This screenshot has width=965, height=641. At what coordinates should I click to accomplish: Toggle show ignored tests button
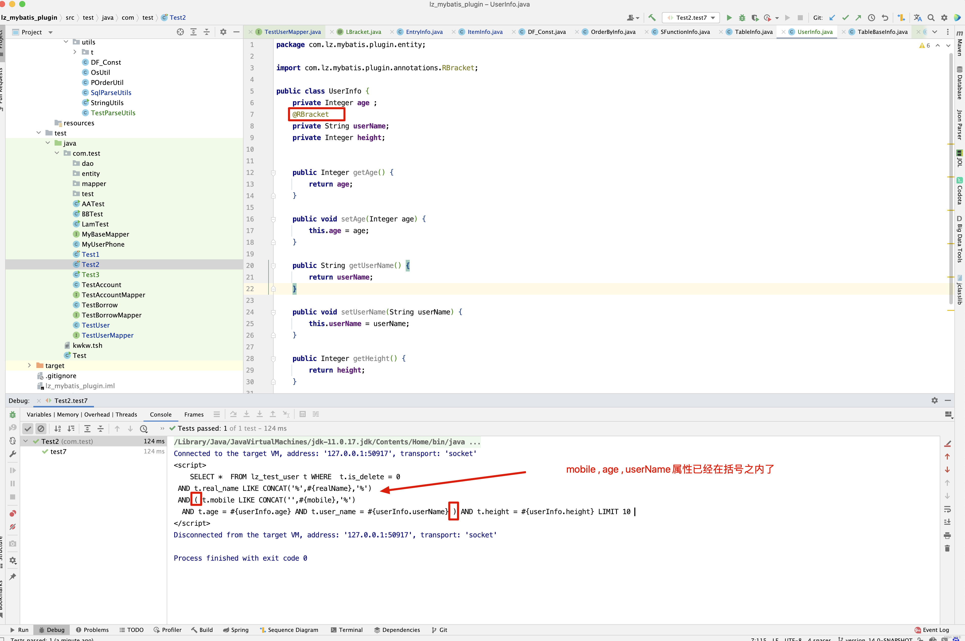41,428
